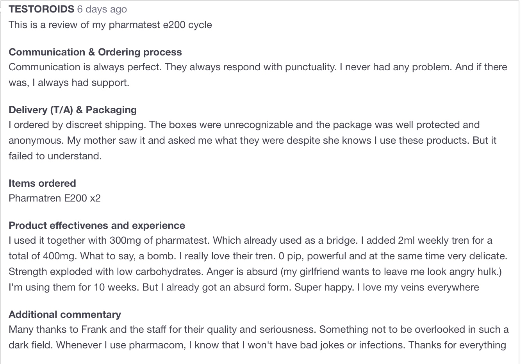Click the TESTOROIDS username
Viewport: 528px width, 364px height.
point(41,9)
